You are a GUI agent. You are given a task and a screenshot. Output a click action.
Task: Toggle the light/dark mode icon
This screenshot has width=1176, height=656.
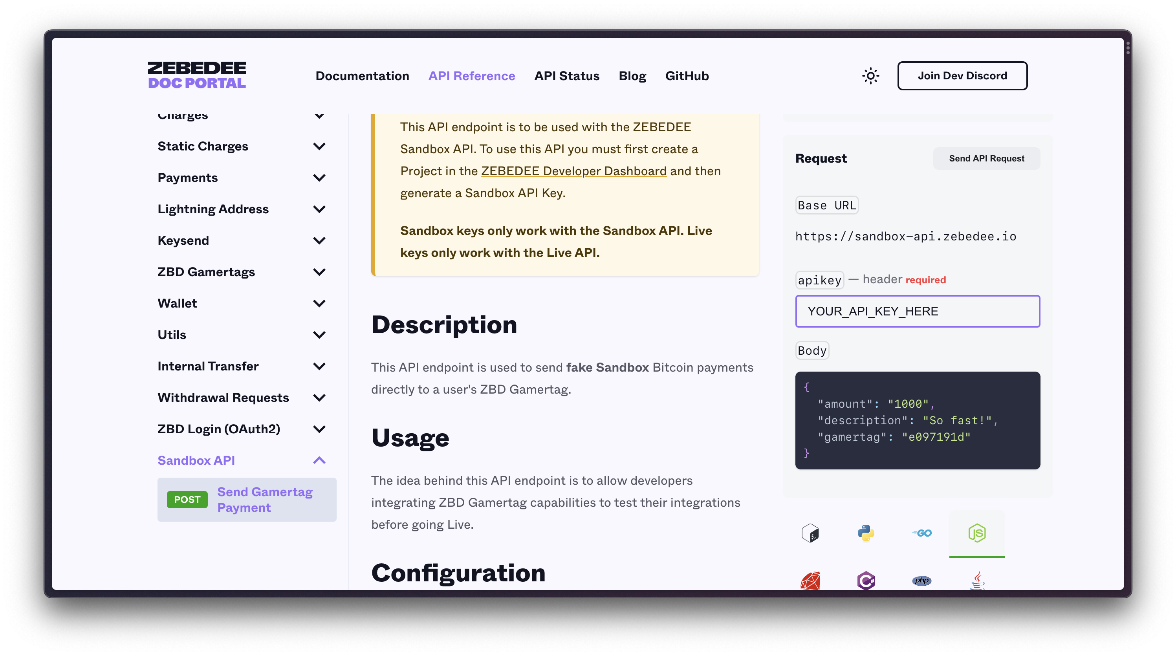pyautogui.click(x=872, y=75)
